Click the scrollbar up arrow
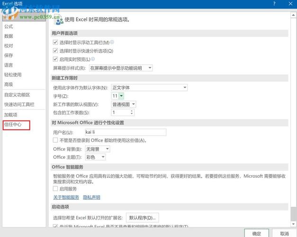 (293, 15)
